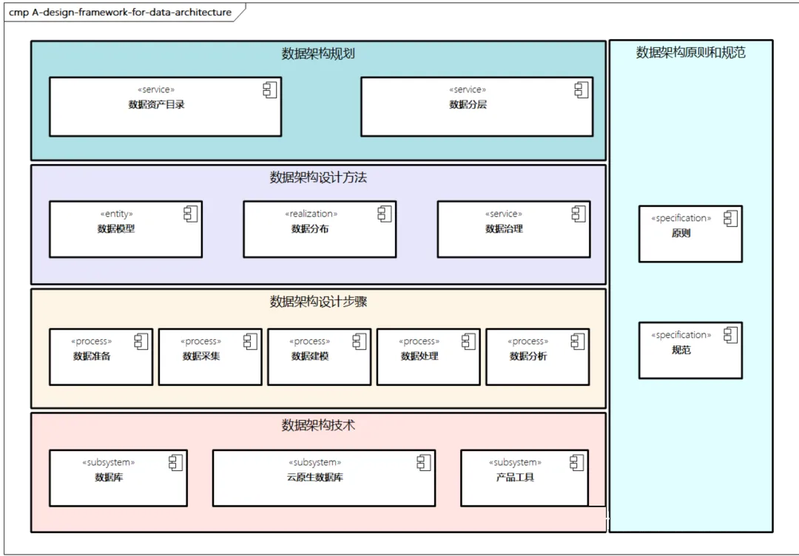Select the 数据处理 process name
Screen dimensions: 799x556
coord(419,356)
